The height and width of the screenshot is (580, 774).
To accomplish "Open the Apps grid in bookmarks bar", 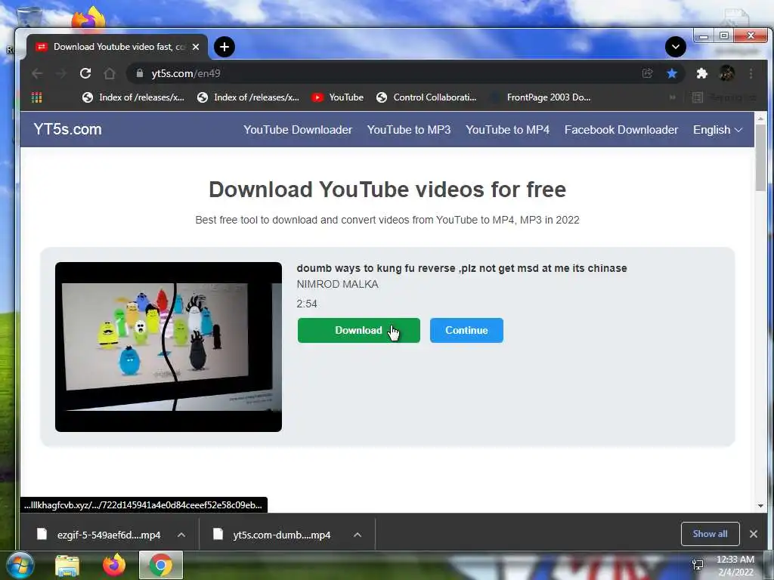I will 36,97.
